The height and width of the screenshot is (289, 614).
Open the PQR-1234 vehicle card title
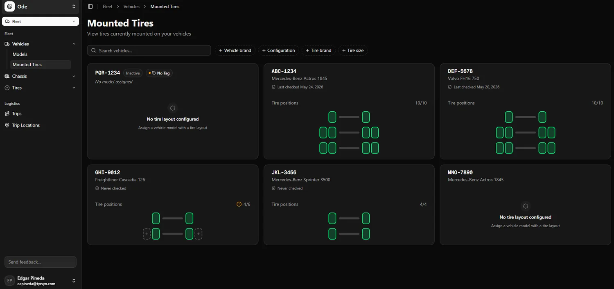click(x=108, y=73)
